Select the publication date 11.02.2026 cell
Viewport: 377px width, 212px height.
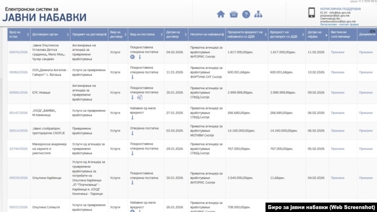coord(317,52)
